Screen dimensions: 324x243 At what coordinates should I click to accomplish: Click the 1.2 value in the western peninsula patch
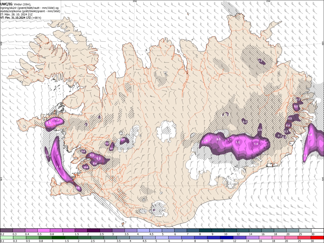tap(57, 120)
